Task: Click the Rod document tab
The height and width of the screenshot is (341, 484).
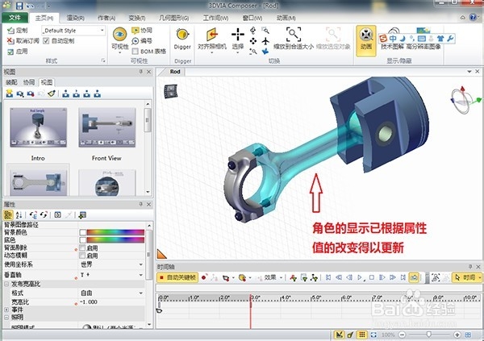Action: click(x=175, y=72)
